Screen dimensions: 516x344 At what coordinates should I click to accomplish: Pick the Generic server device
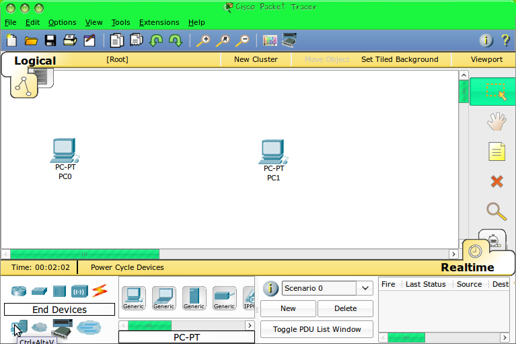coord(194,298)
